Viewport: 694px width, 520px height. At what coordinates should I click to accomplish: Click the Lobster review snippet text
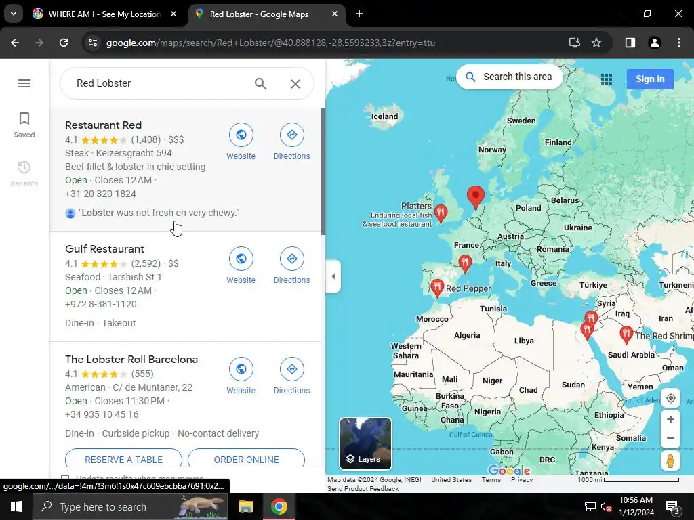click(159, 213)
